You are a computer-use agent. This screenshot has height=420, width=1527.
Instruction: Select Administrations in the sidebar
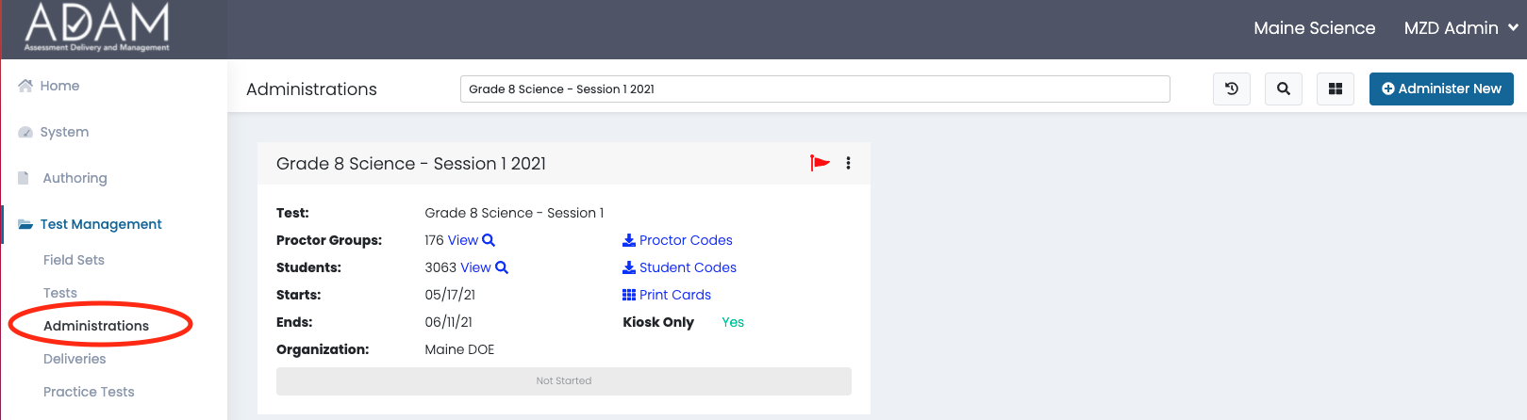click(96, 326)
